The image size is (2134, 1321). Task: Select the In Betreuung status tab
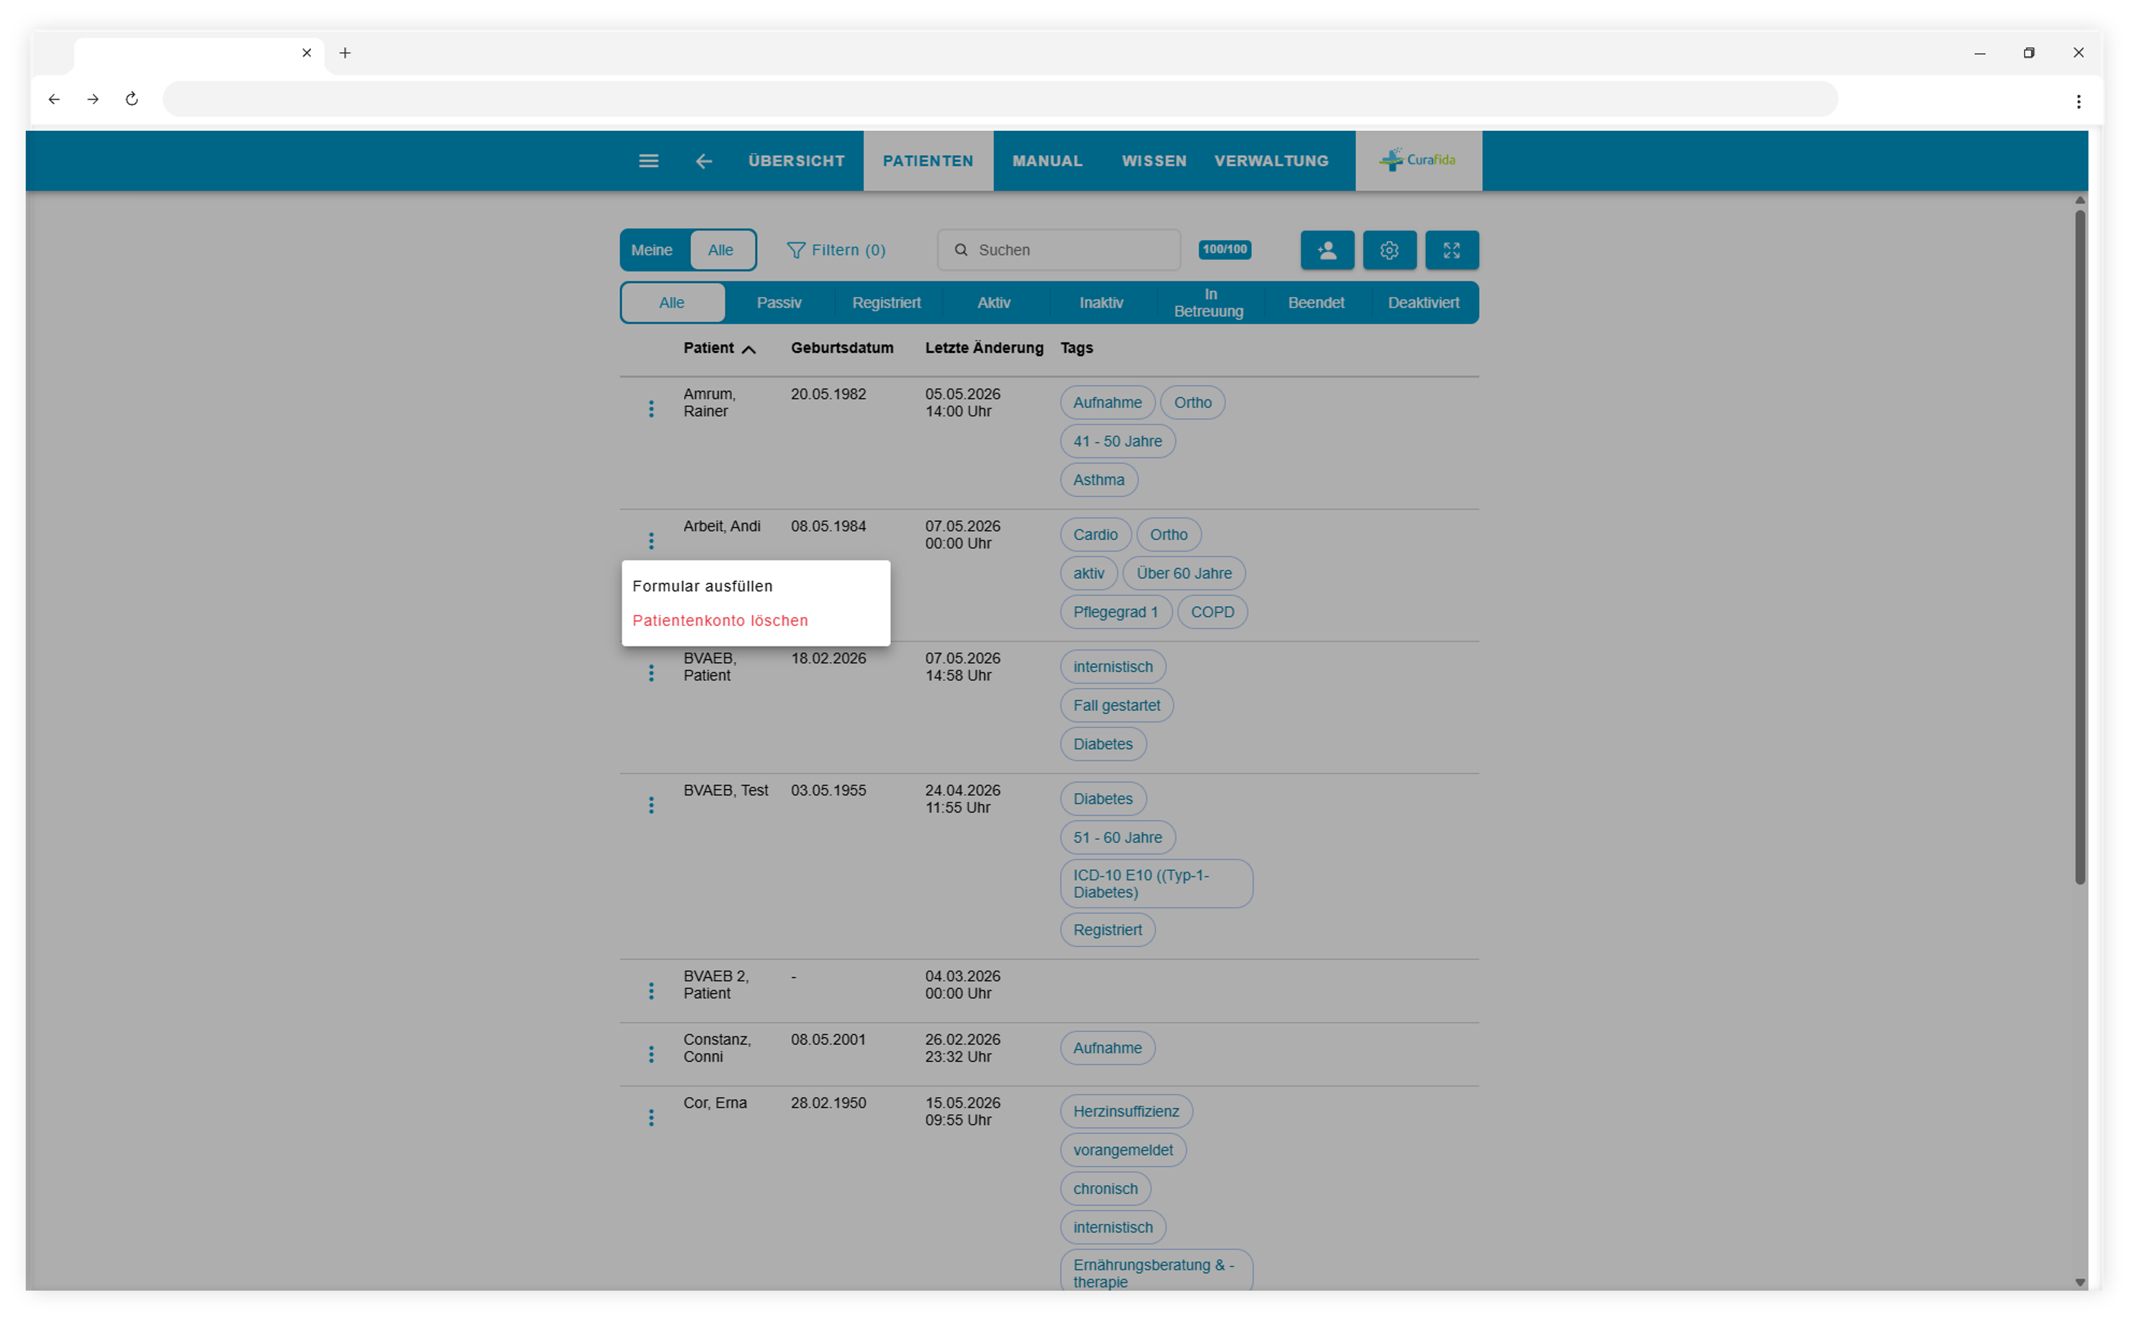coord(1209,302)
